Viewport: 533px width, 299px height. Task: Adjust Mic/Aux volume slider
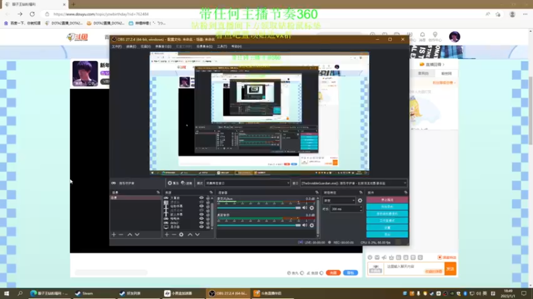pos(259,208)
